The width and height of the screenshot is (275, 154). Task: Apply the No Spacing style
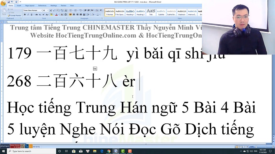tap(120, 13)
